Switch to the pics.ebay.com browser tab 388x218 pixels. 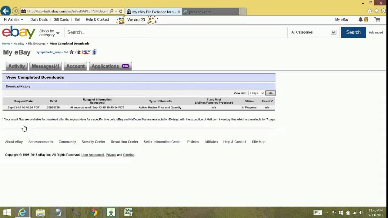click(x=211, y=12)
